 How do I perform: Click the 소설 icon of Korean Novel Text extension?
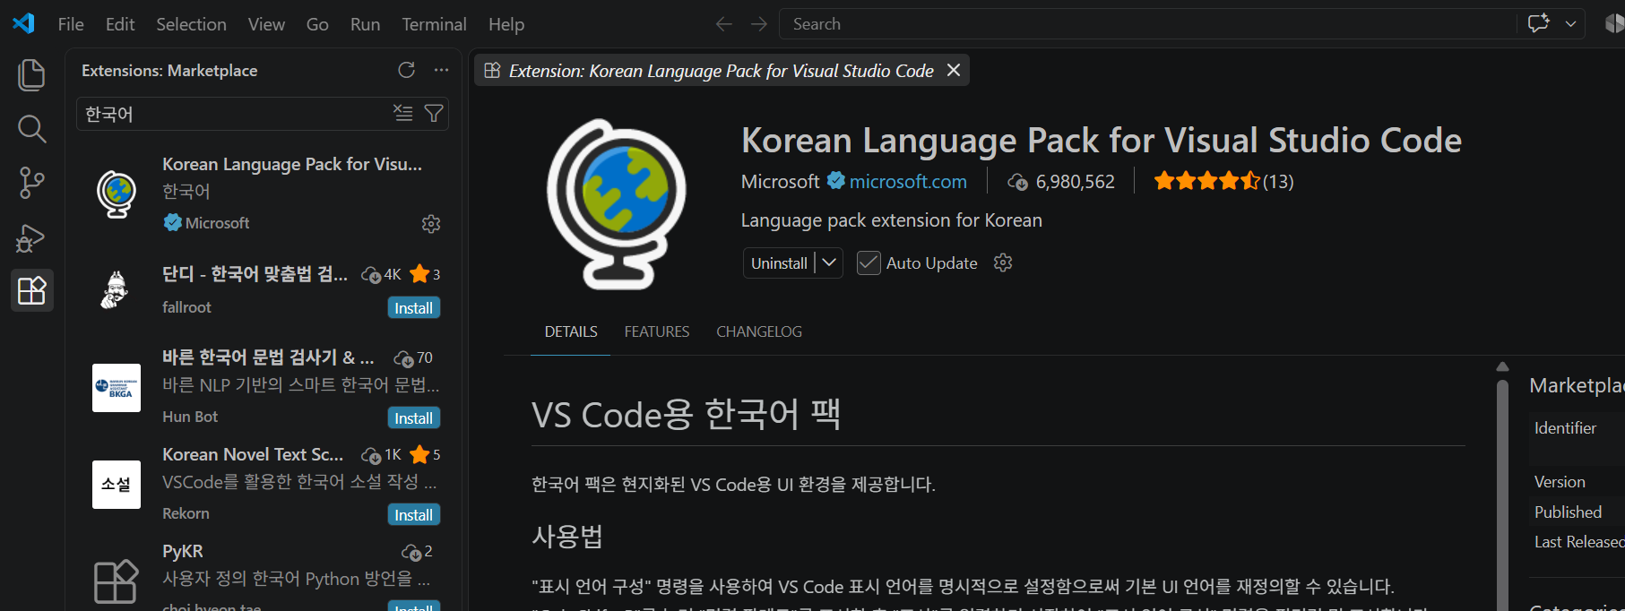click(117, 485)
